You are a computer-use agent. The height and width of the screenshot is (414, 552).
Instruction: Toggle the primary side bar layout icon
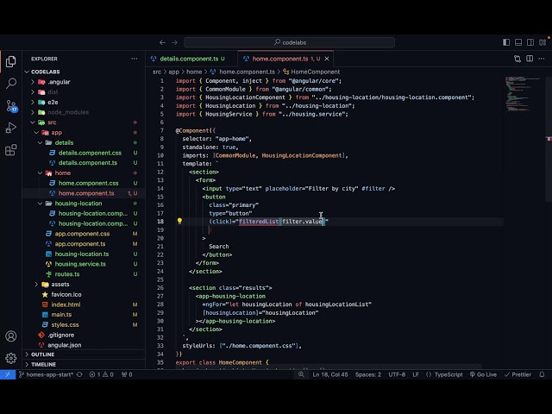[506, 42]
